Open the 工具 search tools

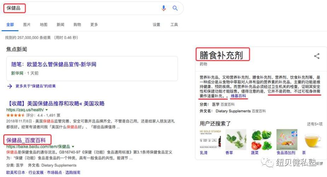(x=174, y=25)
